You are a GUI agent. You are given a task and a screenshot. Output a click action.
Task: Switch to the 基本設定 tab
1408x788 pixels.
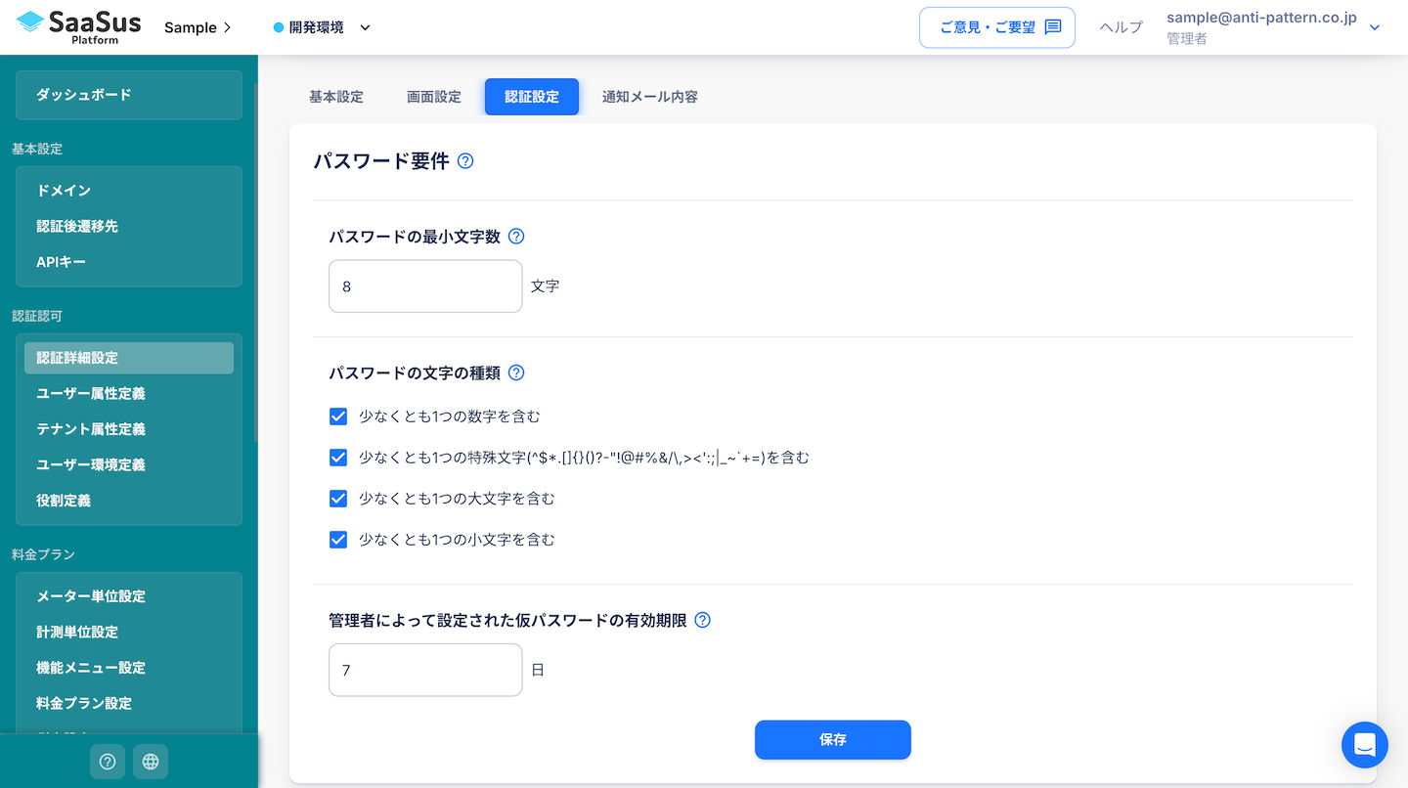coord(335,97)
